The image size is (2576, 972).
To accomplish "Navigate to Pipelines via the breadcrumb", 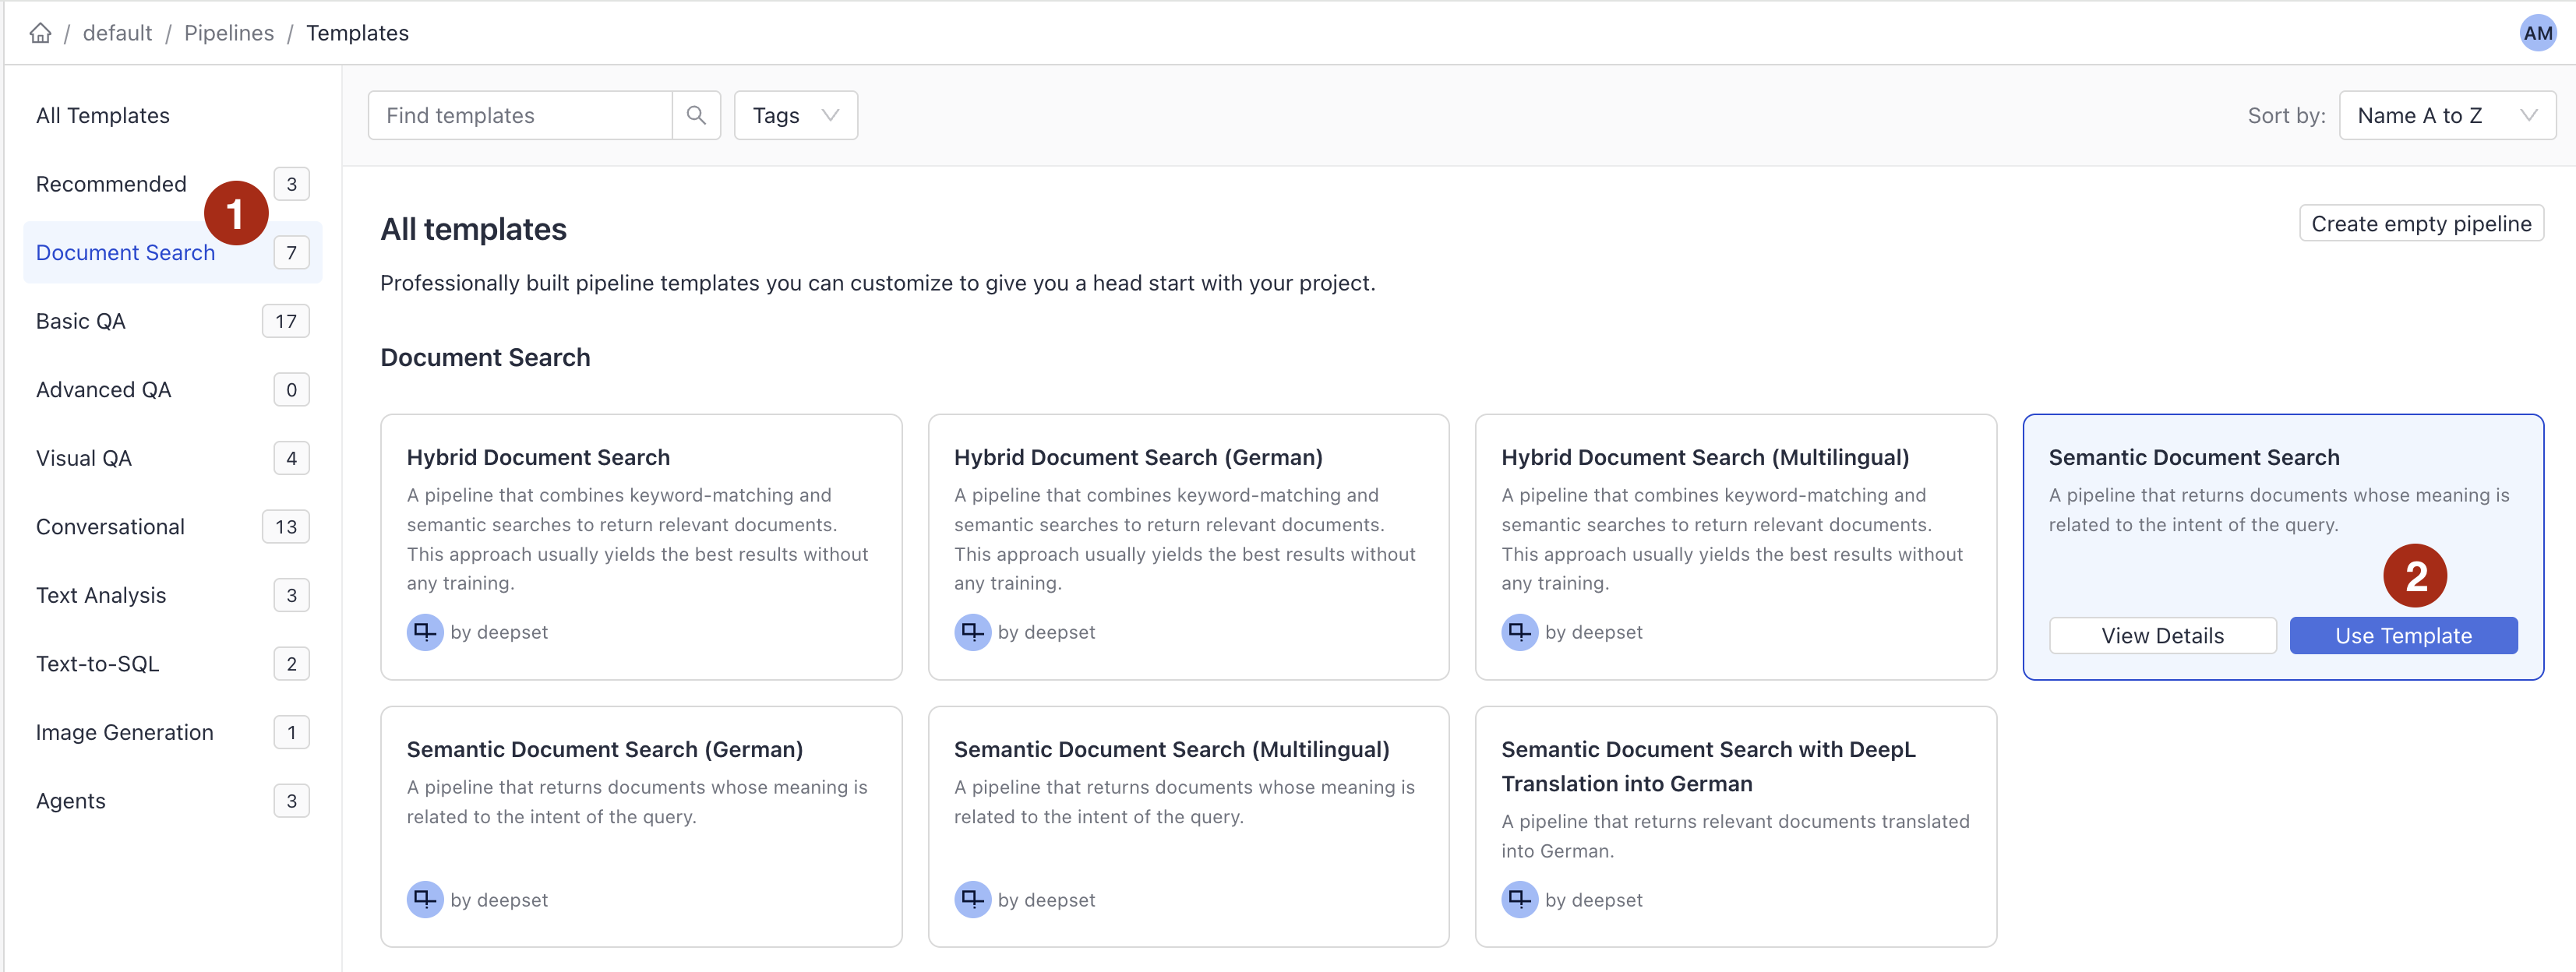I will [228, 32].
